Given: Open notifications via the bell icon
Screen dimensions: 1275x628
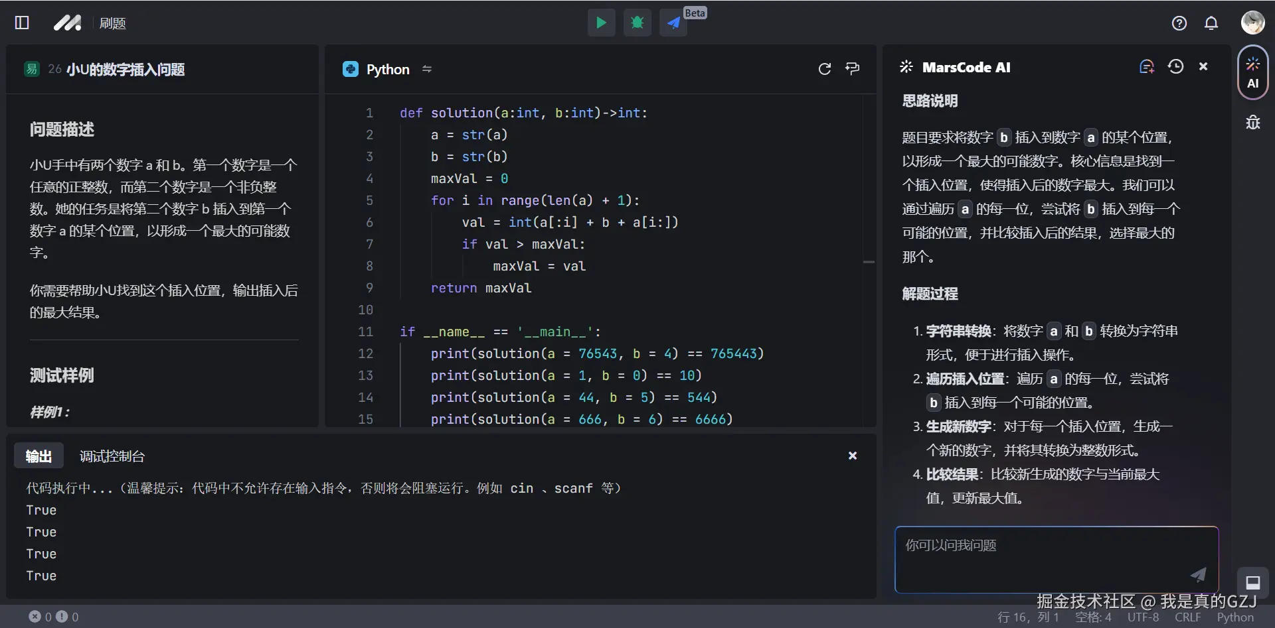Looking at the screenshot, I should 1211,23.
